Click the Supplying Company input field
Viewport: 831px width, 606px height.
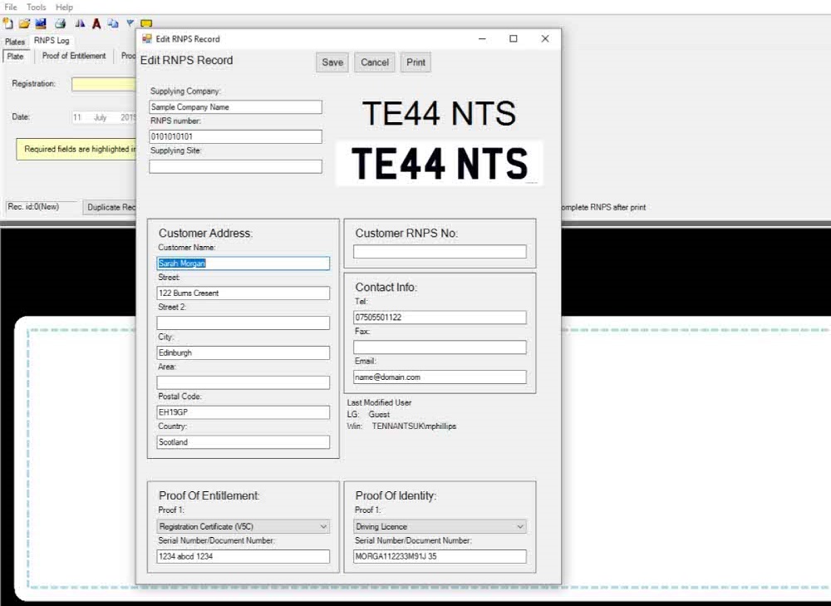pyautogui.click(x=235, y=107)
